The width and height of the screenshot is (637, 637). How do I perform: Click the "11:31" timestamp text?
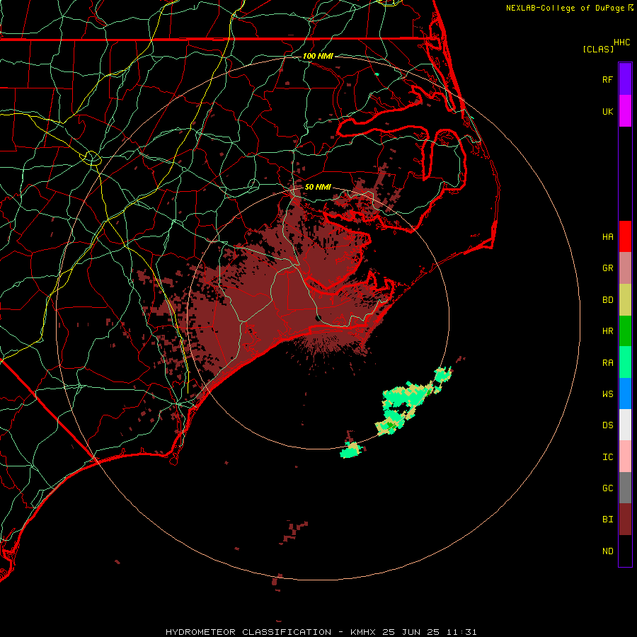coord(461,632)
